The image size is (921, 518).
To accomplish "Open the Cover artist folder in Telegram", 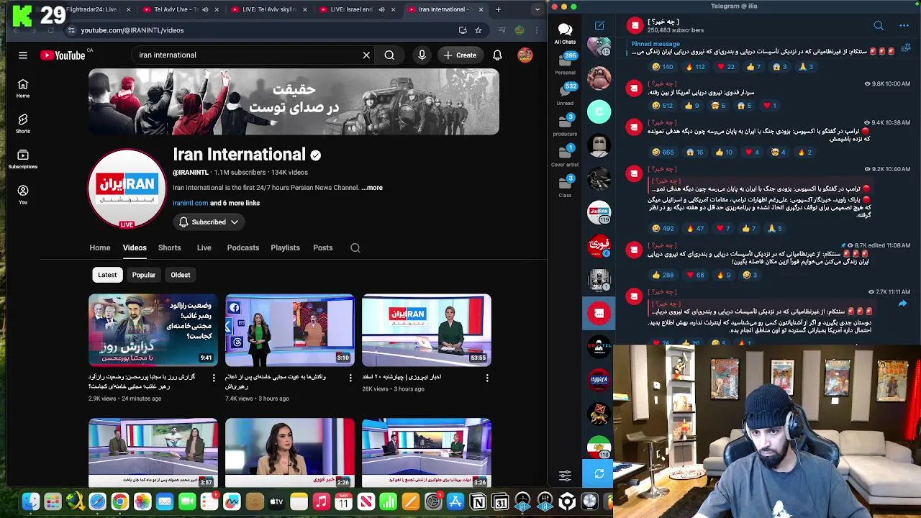I will click(x=565, y=155).
